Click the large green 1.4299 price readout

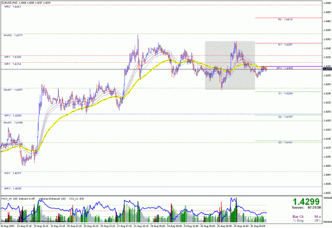coord(306,201)
